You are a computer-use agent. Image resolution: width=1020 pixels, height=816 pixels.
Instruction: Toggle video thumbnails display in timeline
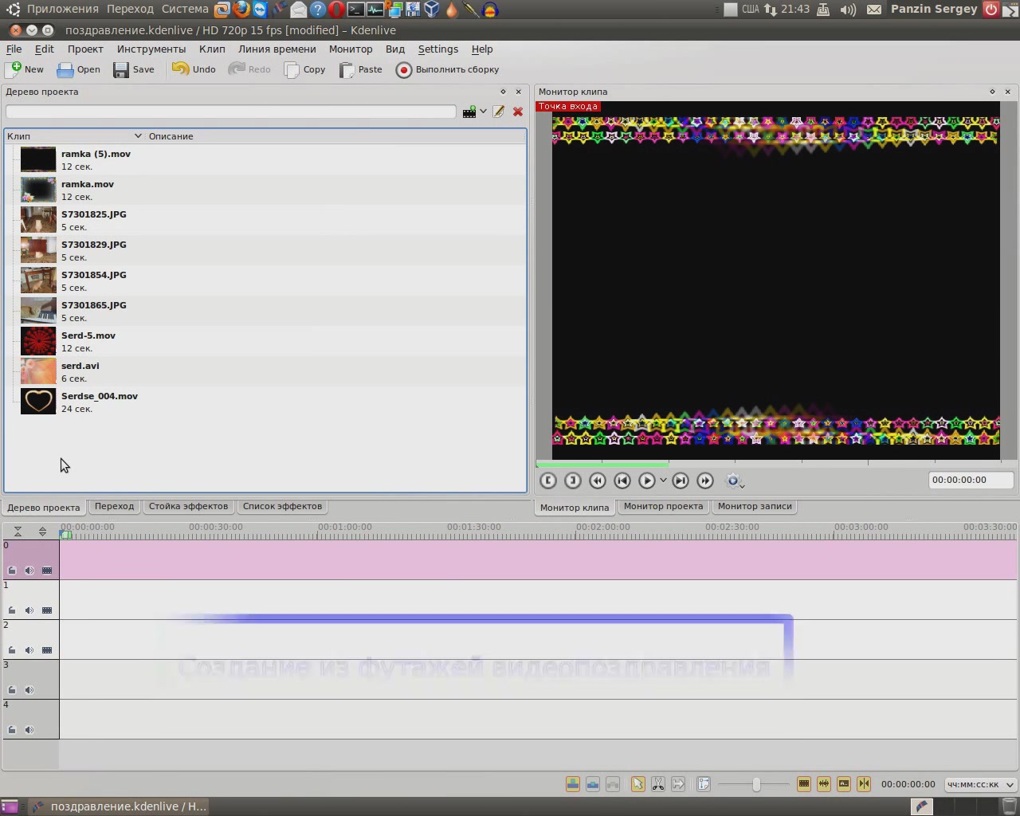click(804, 784)
